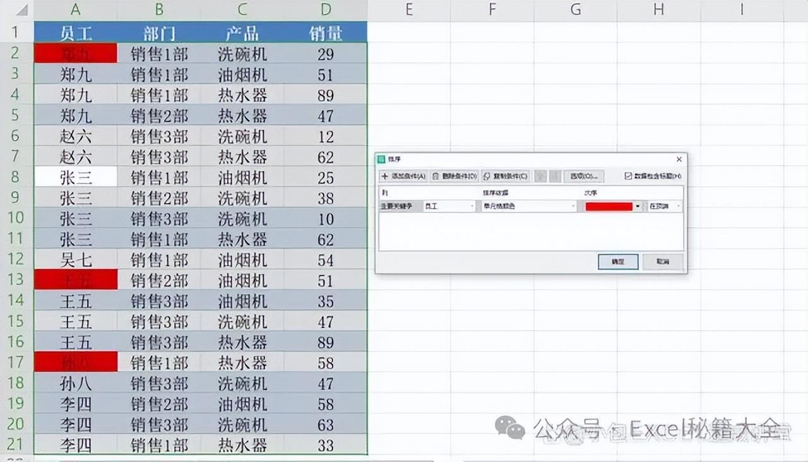Click the move condition up arrow
The image size is (808, 462).
click(x=540, y=176)
